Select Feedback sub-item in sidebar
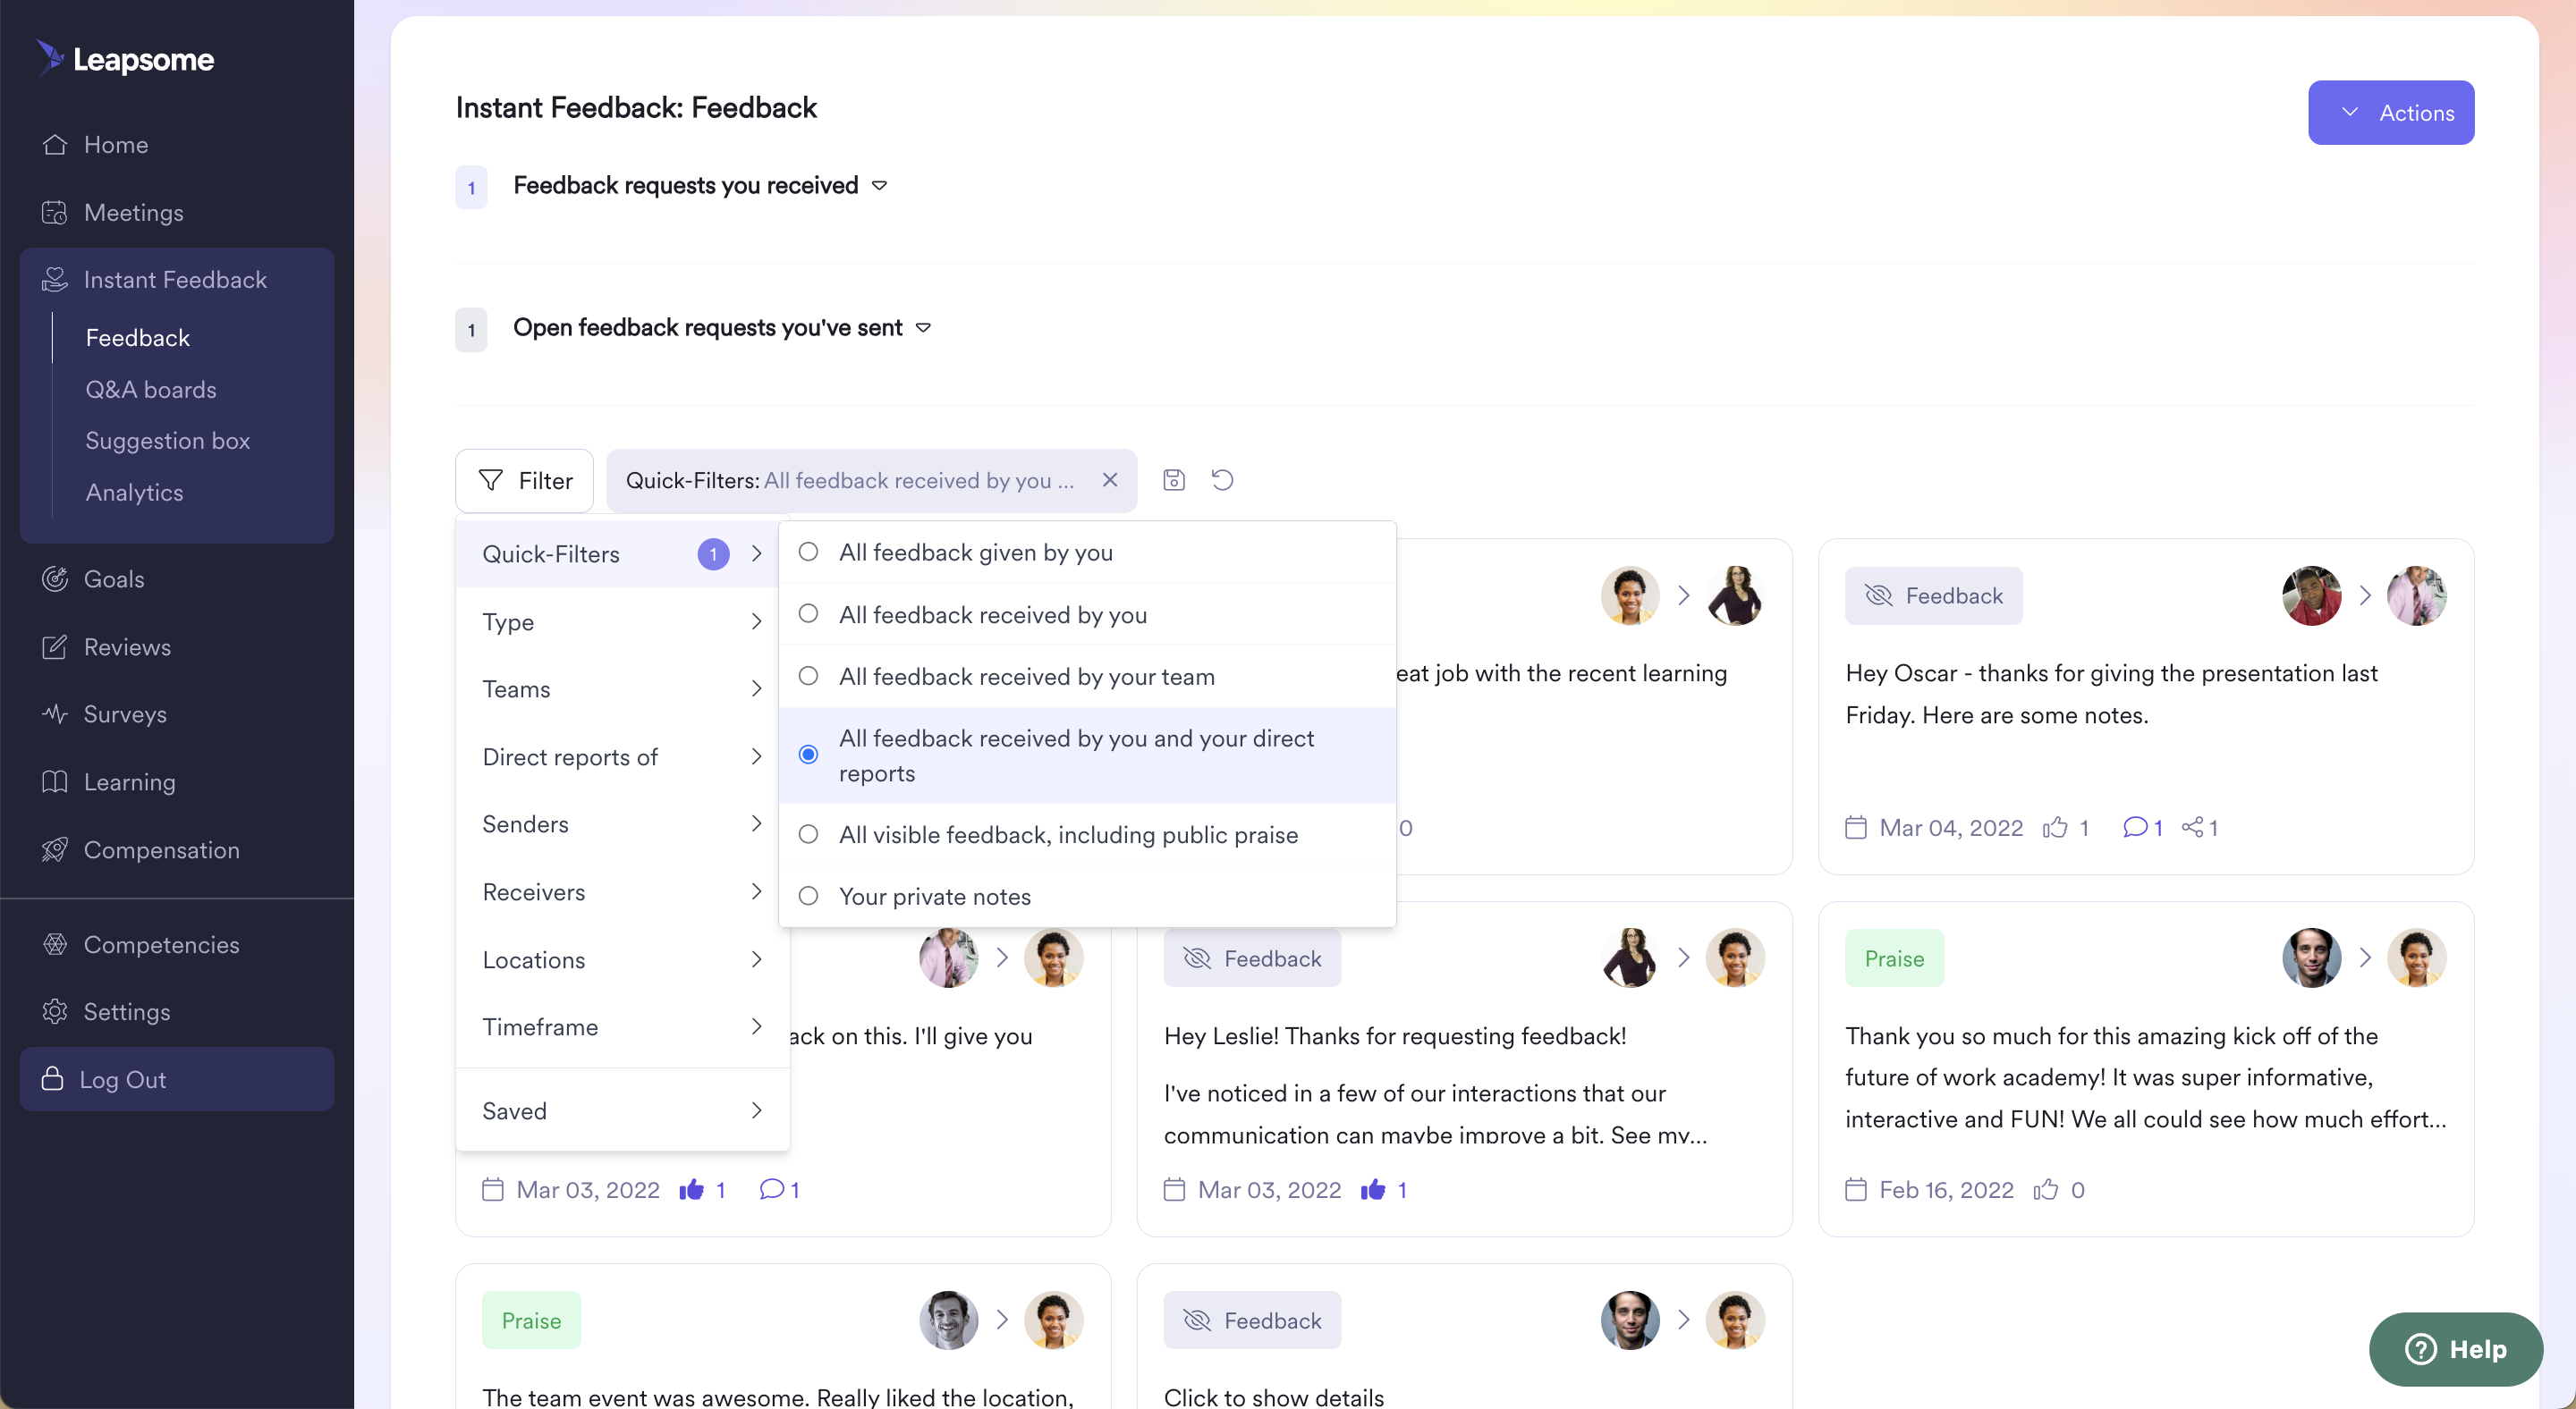 (x=137, y=338)
